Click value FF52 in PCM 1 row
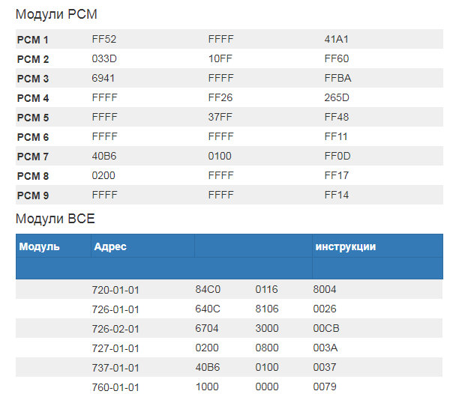The height and width of the screenshot is (394, 453). point(104,40)
